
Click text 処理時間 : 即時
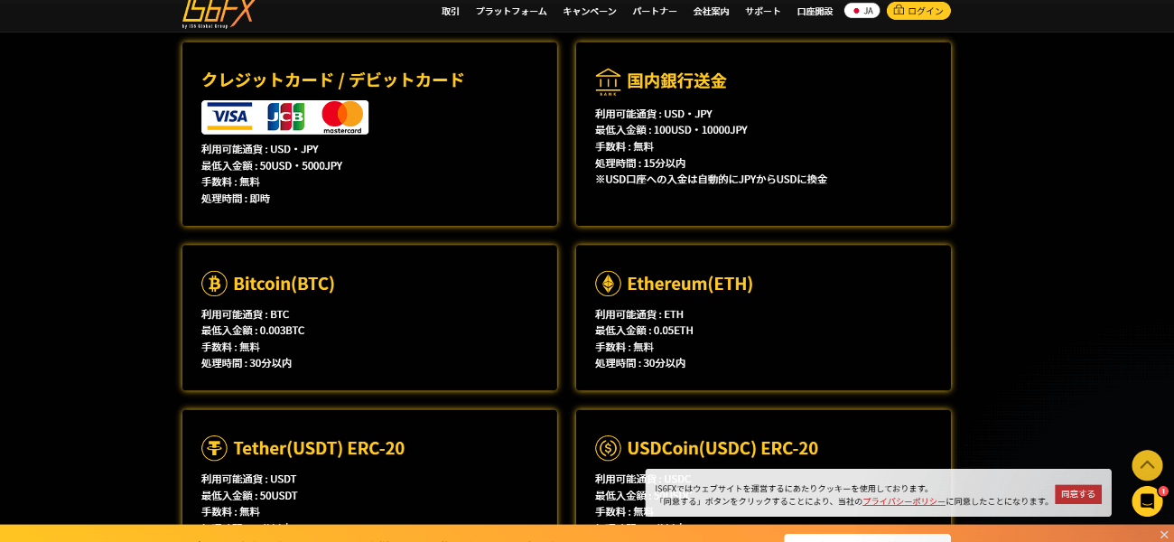click(x=236, y=199)
